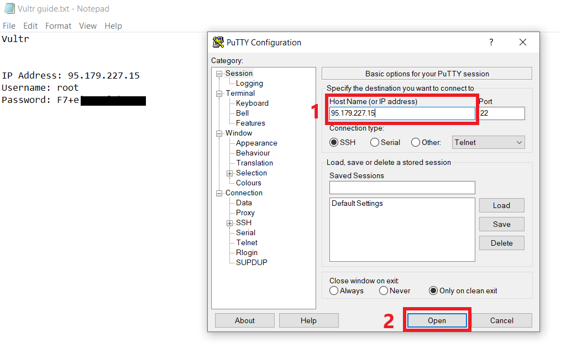561x363 pixels.
Task: Select Terminal category in tree
Action: pyautogui.click(x=240, y=93)
